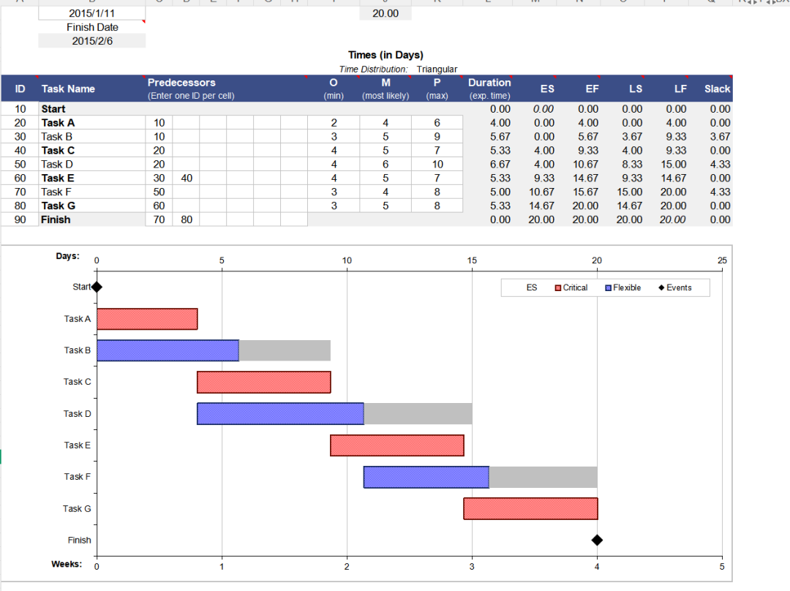The width and height of the screenshot is (790, 591).
Task: Select the 2015/1/11 date cell
Action: [92, 13]
